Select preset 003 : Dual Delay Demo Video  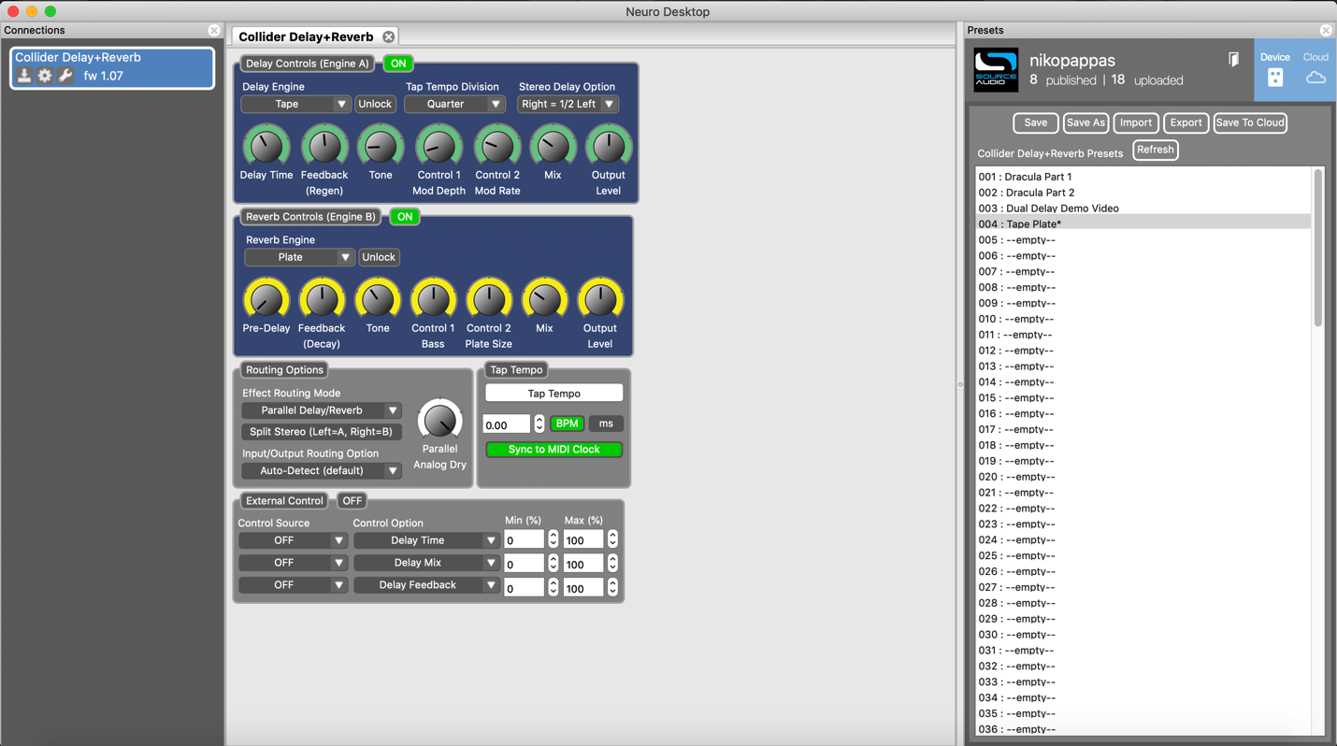point(1143,208)
